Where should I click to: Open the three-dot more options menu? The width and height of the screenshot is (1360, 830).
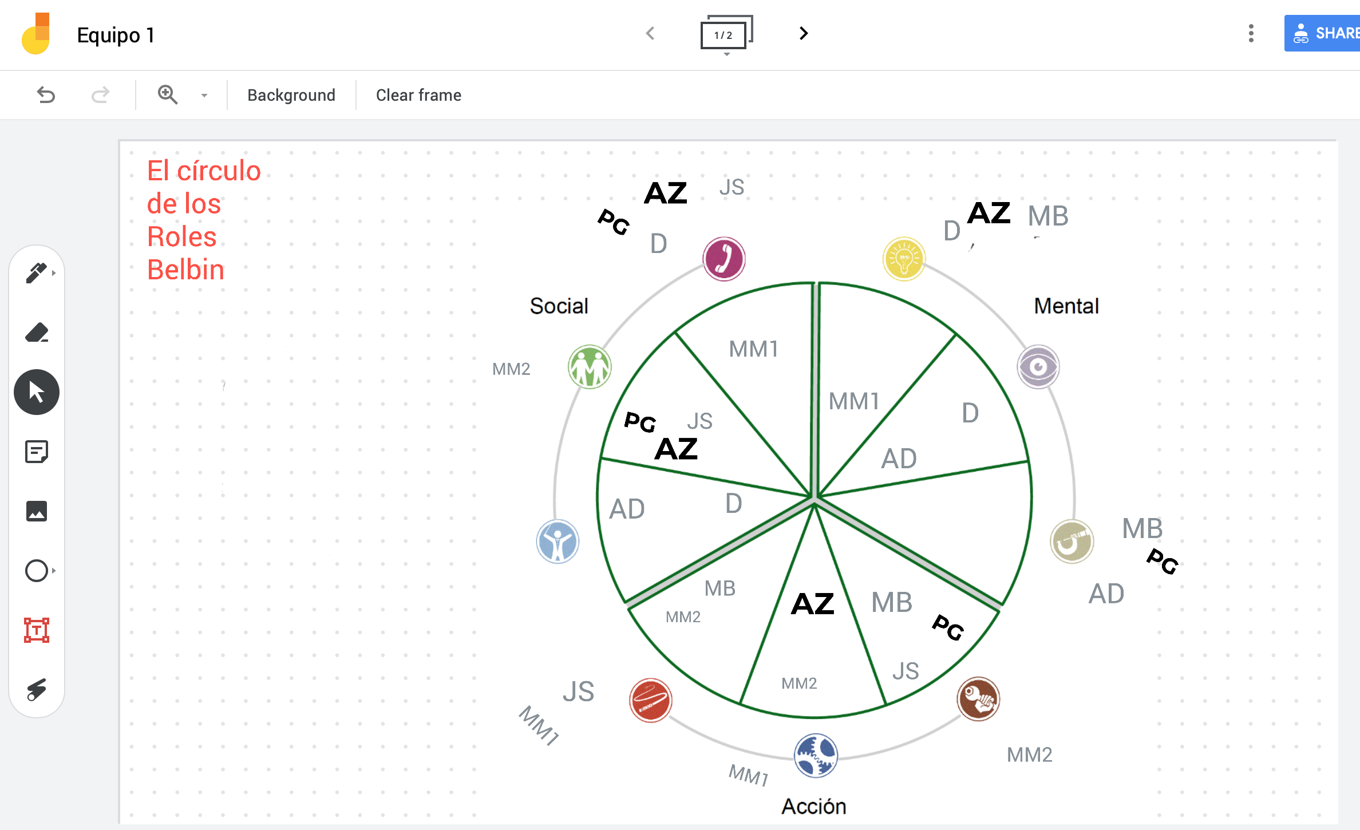click(x=1251, y=34)
